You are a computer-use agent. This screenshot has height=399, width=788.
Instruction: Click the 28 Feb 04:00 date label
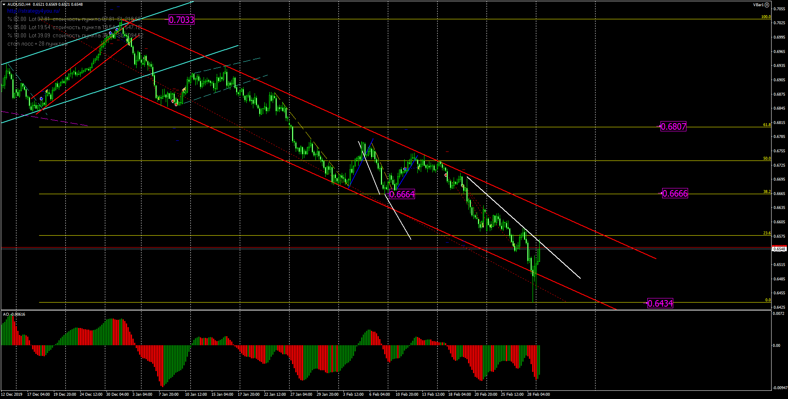click(538, 394)
